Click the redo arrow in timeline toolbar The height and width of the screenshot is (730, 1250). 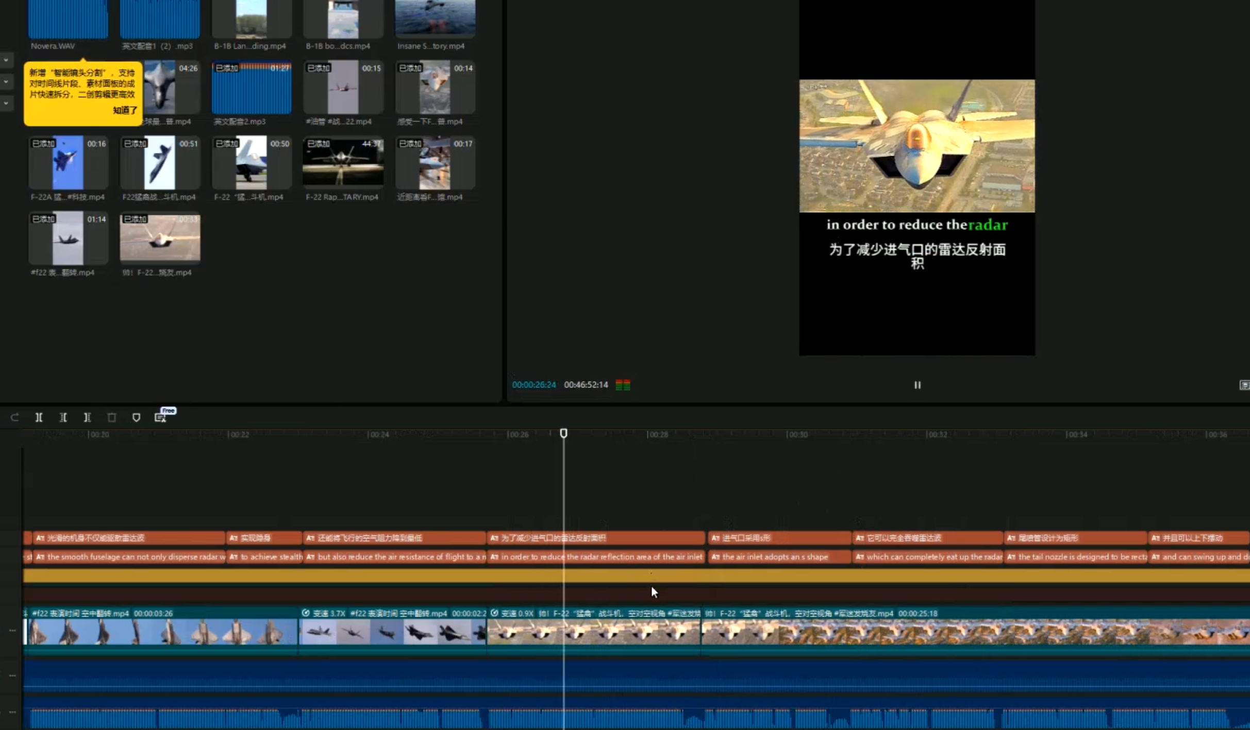pos(14,417)
